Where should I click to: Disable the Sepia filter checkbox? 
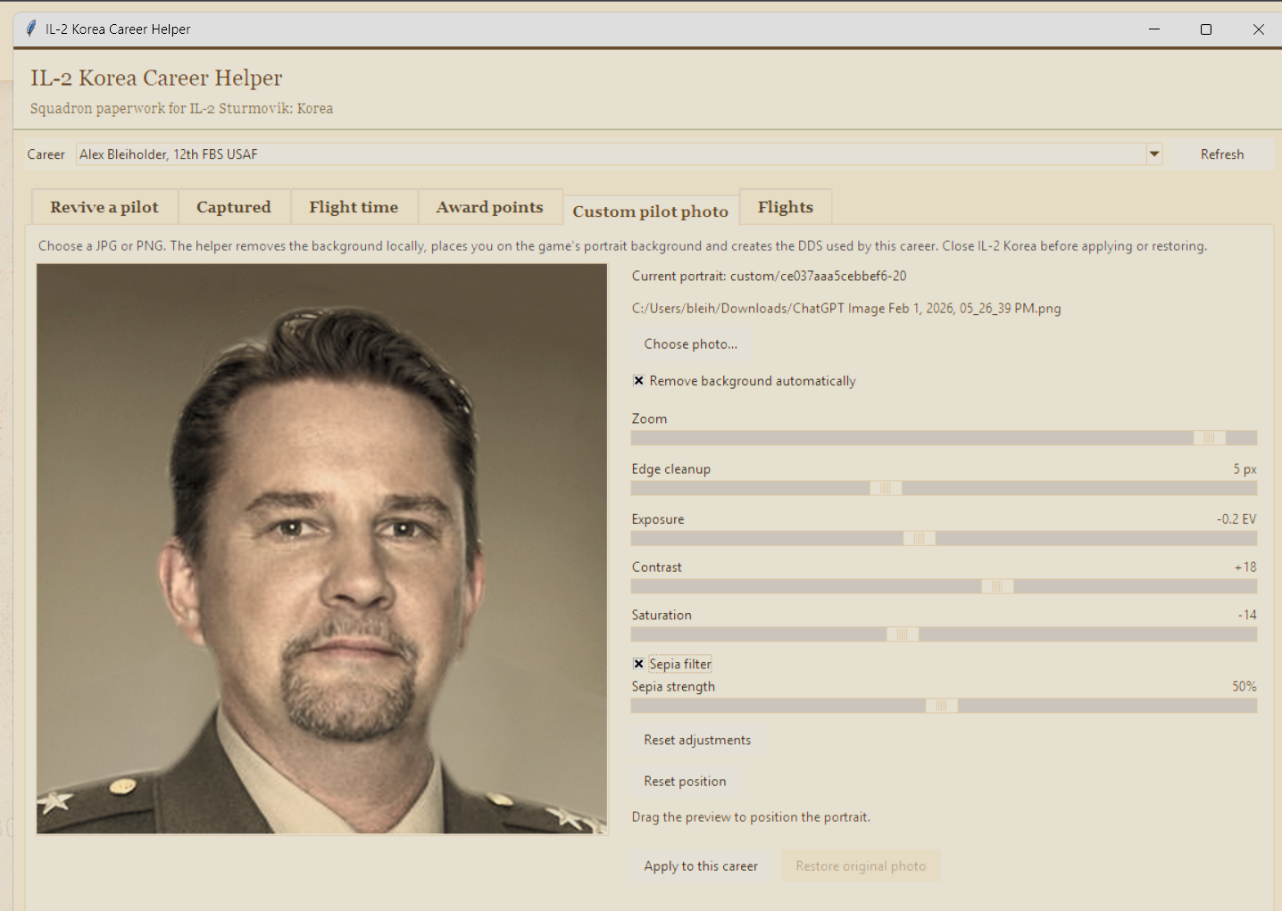pos(638,664)
